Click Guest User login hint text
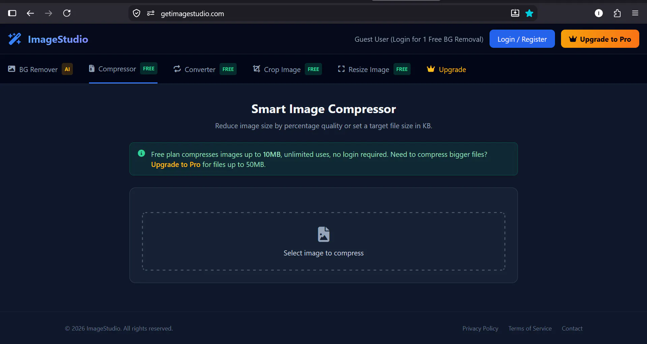The image size is (647, 344). pyautogui.click(x=419, y=39)
